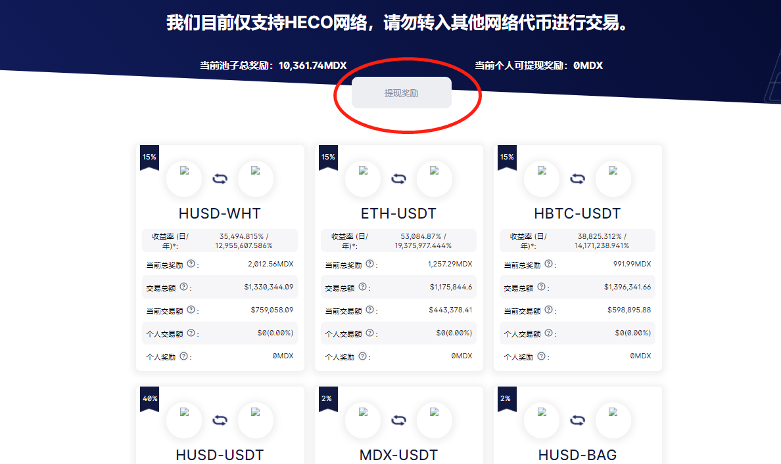Screen dimensions: 781x464
Task: Open help icon beside 当前总奖励 in HUSD-WHT card
Action: (191, 264)
